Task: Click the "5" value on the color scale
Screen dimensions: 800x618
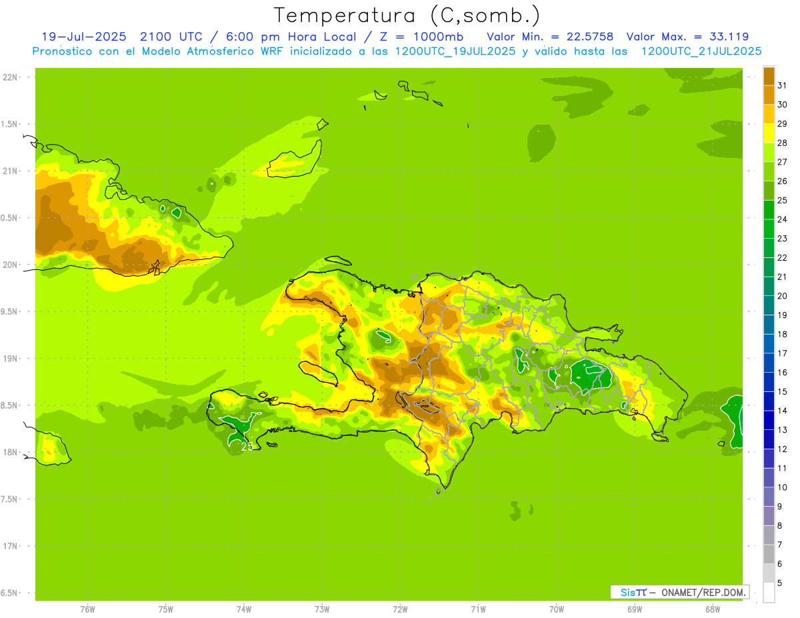Action: [x=780, y=583]
